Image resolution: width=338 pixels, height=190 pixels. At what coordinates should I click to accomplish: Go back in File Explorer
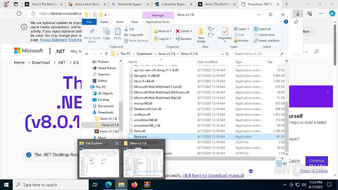(87, 54)
